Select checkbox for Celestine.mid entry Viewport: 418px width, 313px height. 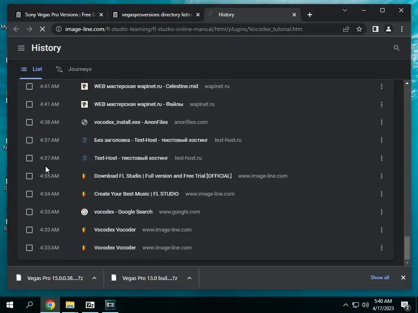click(29, 86)
